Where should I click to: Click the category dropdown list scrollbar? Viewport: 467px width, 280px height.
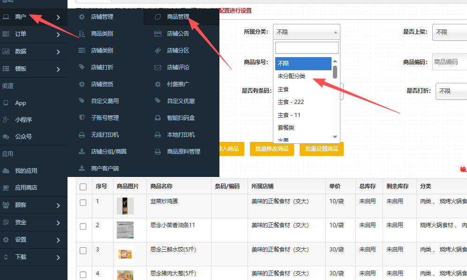tap(335, 72)
